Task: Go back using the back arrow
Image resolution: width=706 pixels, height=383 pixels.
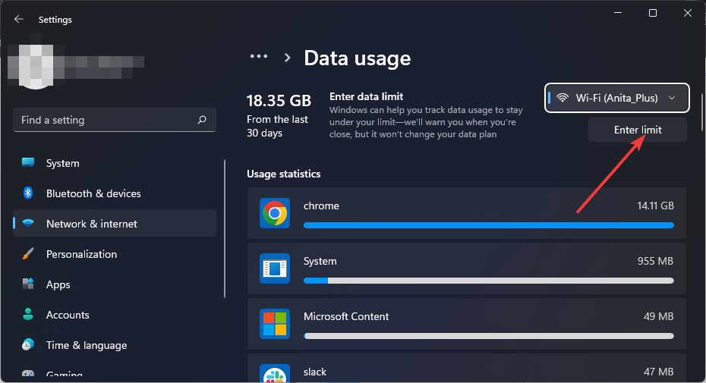Action: click(x=19, y=20)
